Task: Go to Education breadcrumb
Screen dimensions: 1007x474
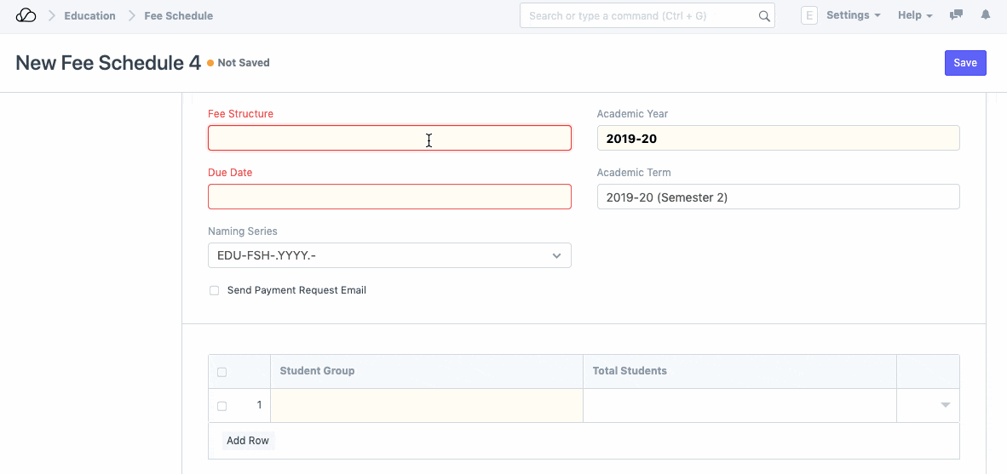Action: coord(89,15)
